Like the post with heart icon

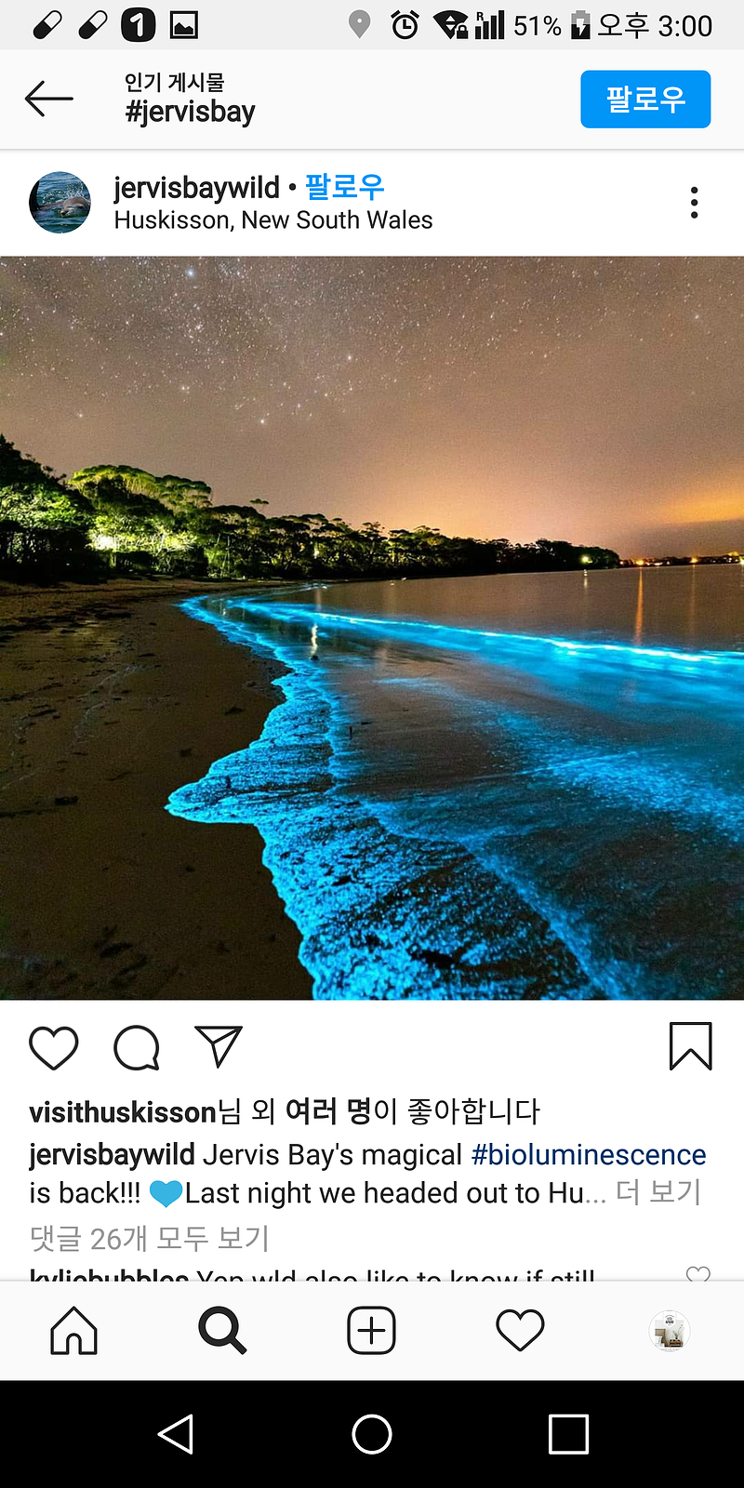click(54, 1048)
